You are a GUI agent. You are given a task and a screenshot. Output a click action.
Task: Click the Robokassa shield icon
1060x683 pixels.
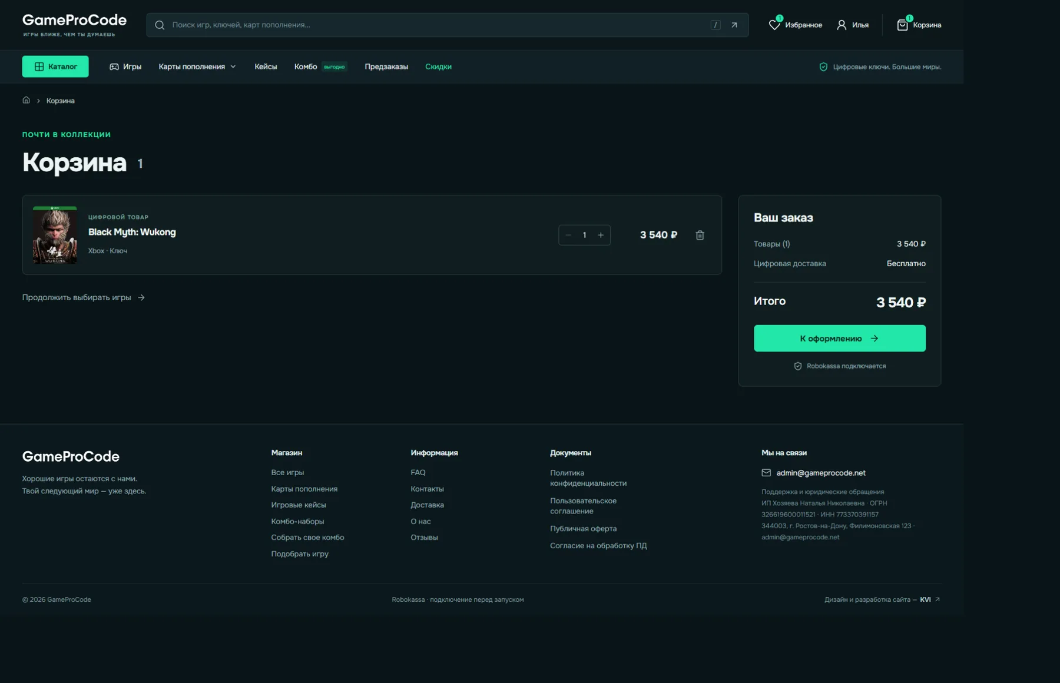[798, 366]
